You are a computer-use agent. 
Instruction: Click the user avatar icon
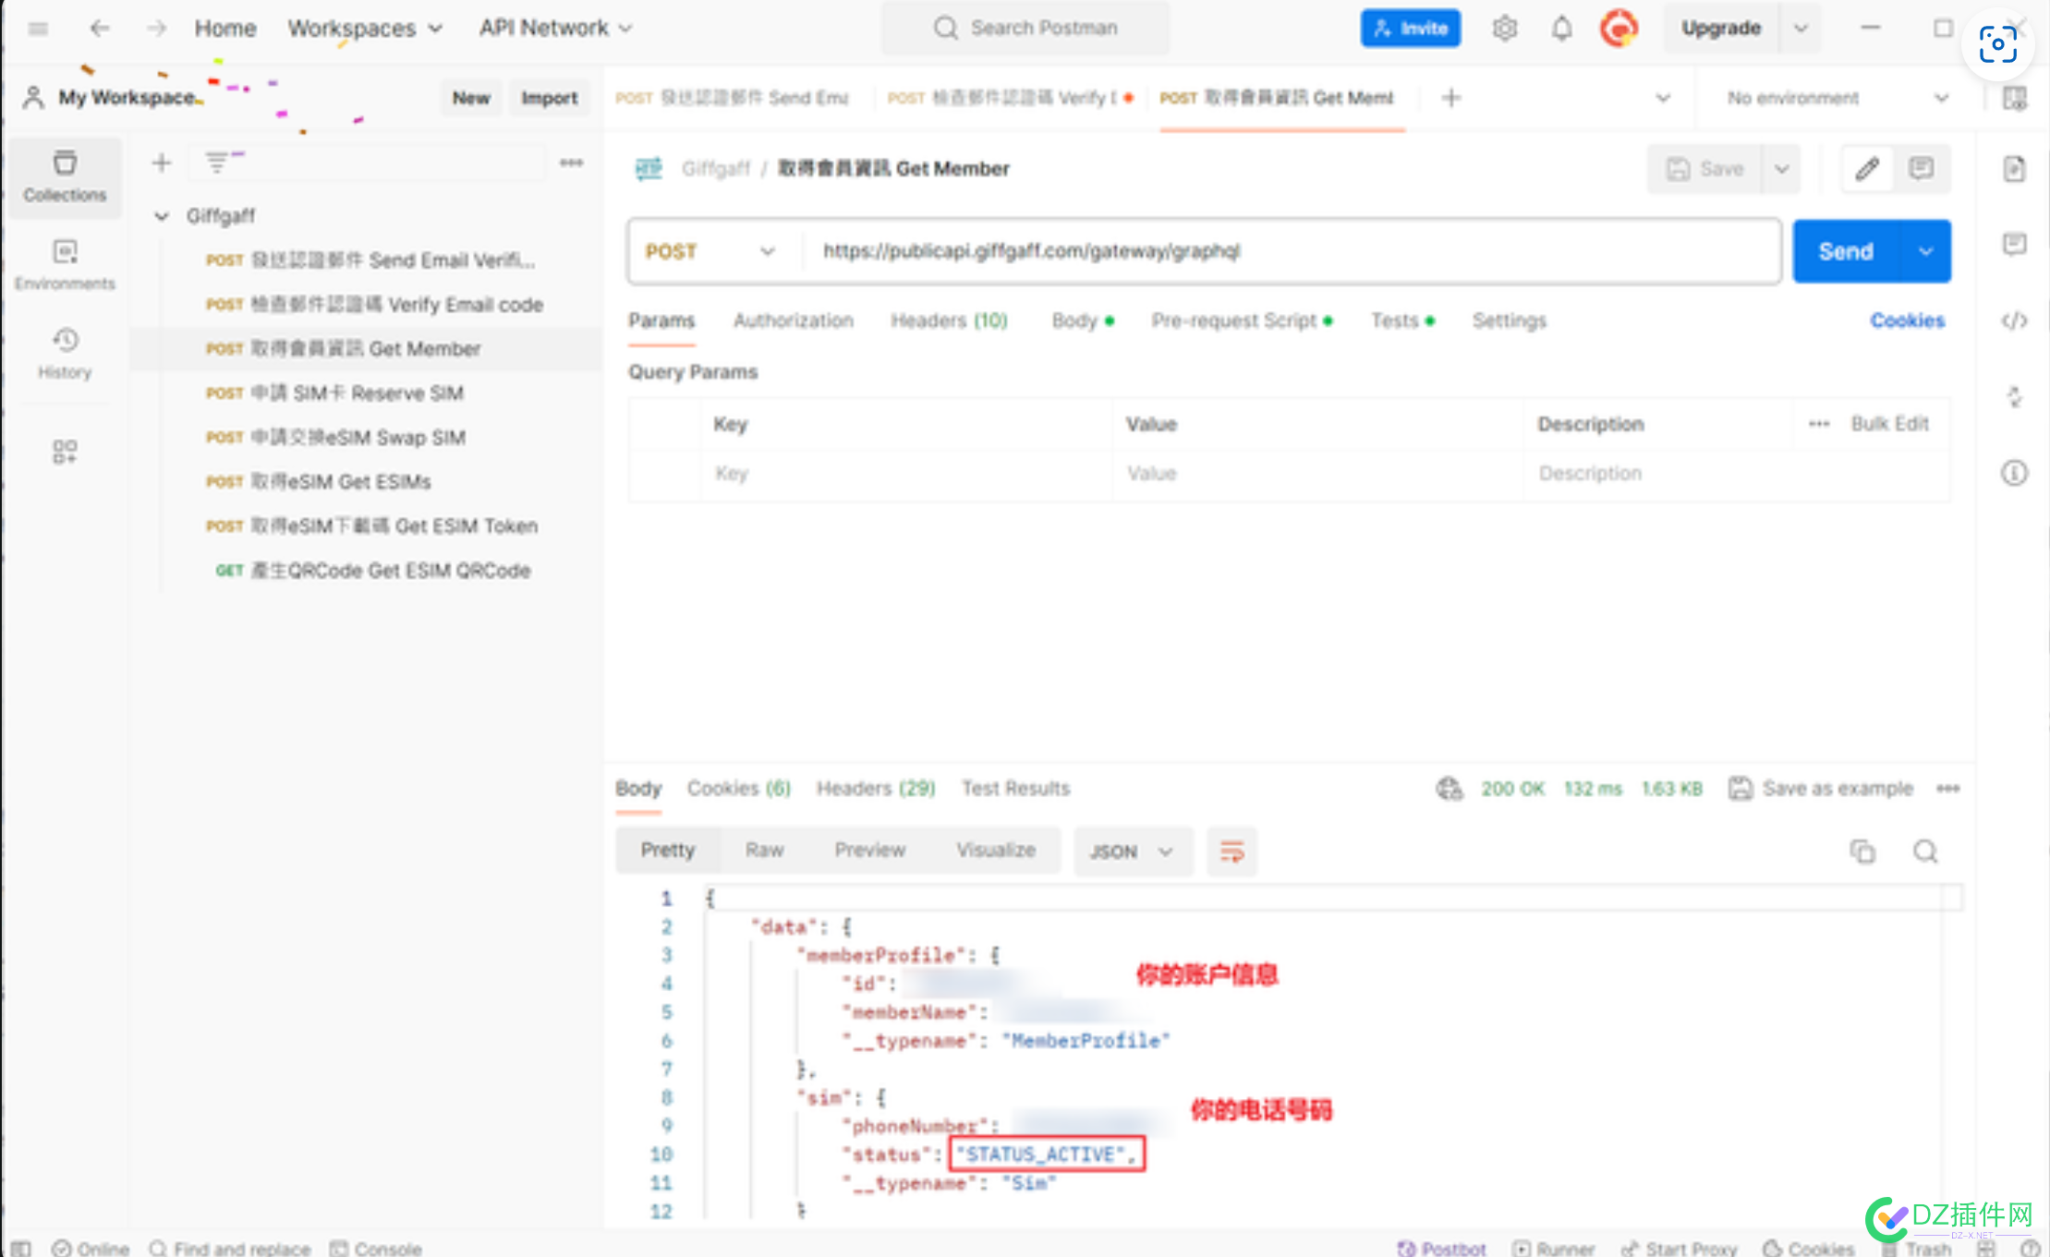coord(1619,29)
